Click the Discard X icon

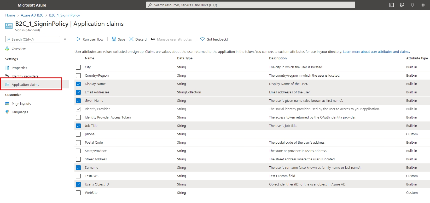tap(131, 39)
